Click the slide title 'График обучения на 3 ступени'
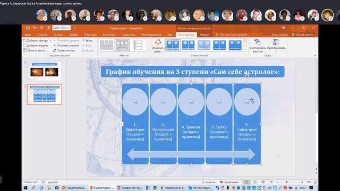Viewport: 340px width, 191px height. (192, 72)
